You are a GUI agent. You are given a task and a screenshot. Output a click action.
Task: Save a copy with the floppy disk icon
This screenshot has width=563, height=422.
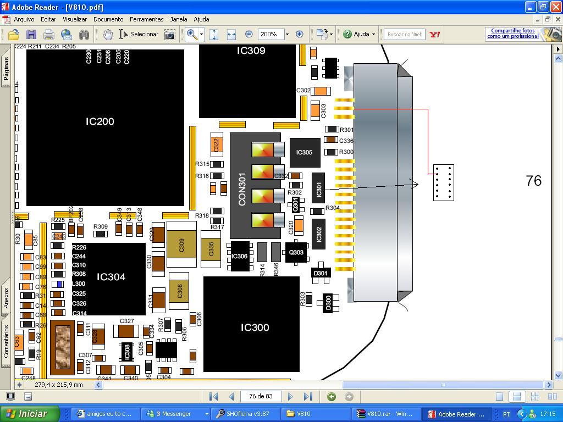[x=31, y=35]
